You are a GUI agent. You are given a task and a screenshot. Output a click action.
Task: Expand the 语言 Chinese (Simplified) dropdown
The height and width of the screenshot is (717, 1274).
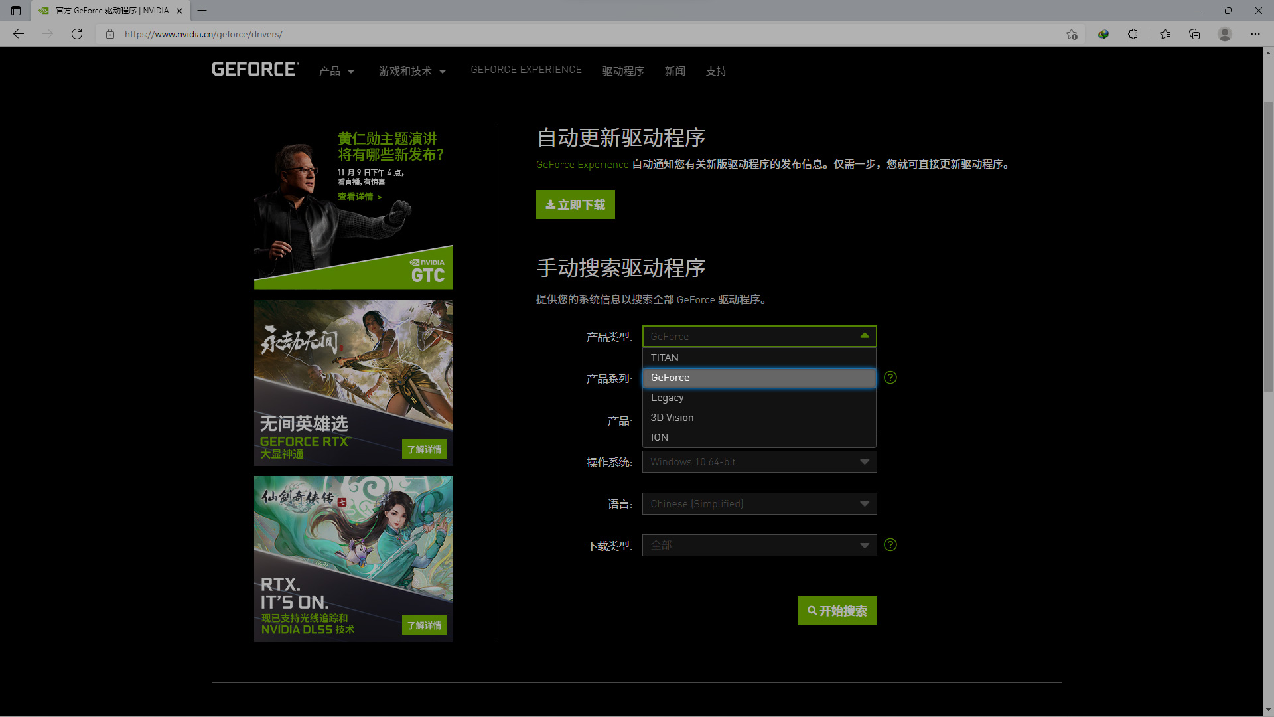click(759, 504)
